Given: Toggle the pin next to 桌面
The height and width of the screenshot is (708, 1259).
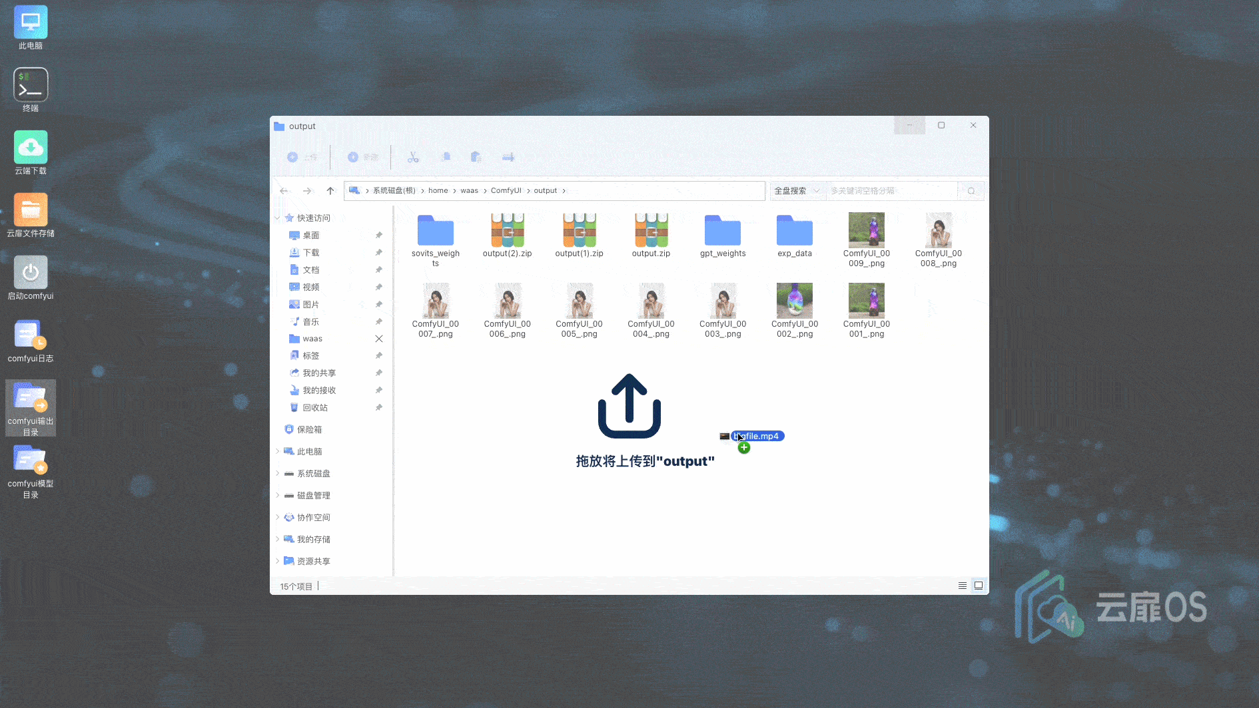Looking at the screenshot, I should tap(378, 235).
